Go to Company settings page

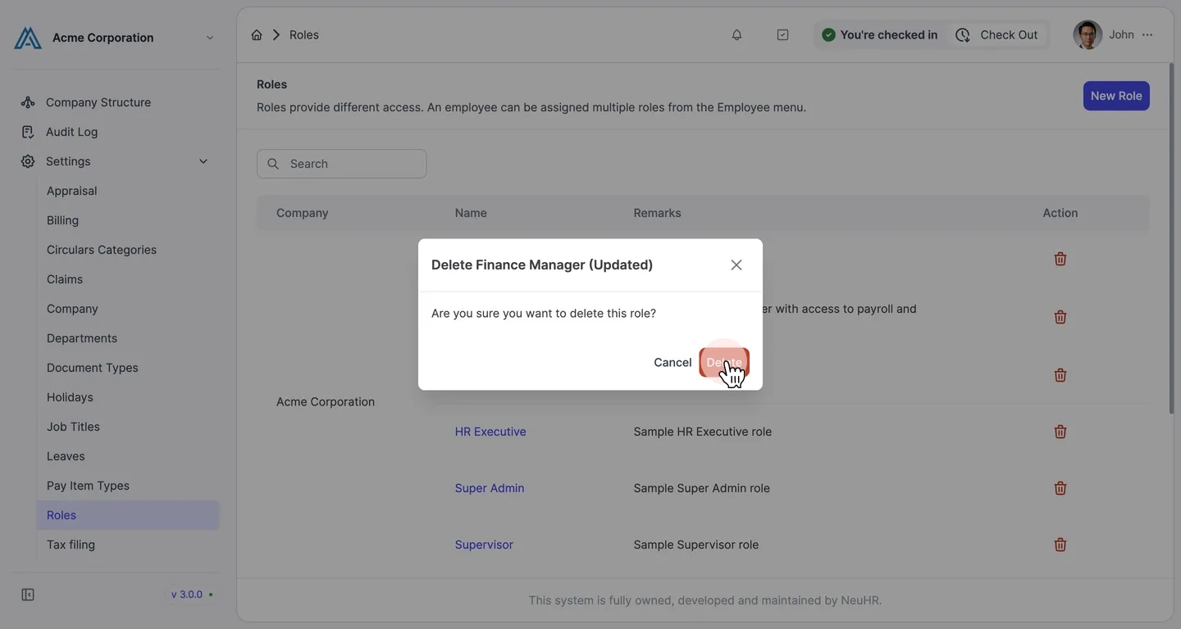click(72, 309)
